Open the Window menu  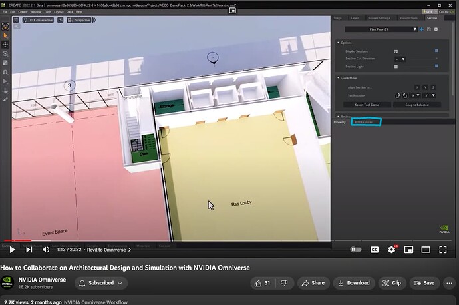tap(36, 12)
